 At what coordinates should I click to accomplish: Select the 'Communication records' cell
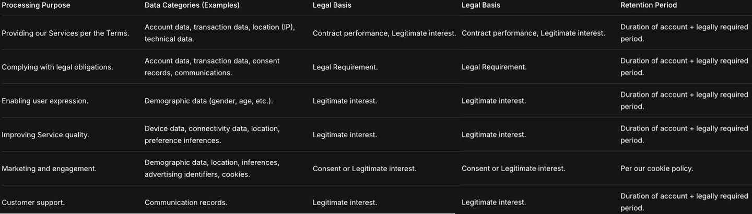186,203
